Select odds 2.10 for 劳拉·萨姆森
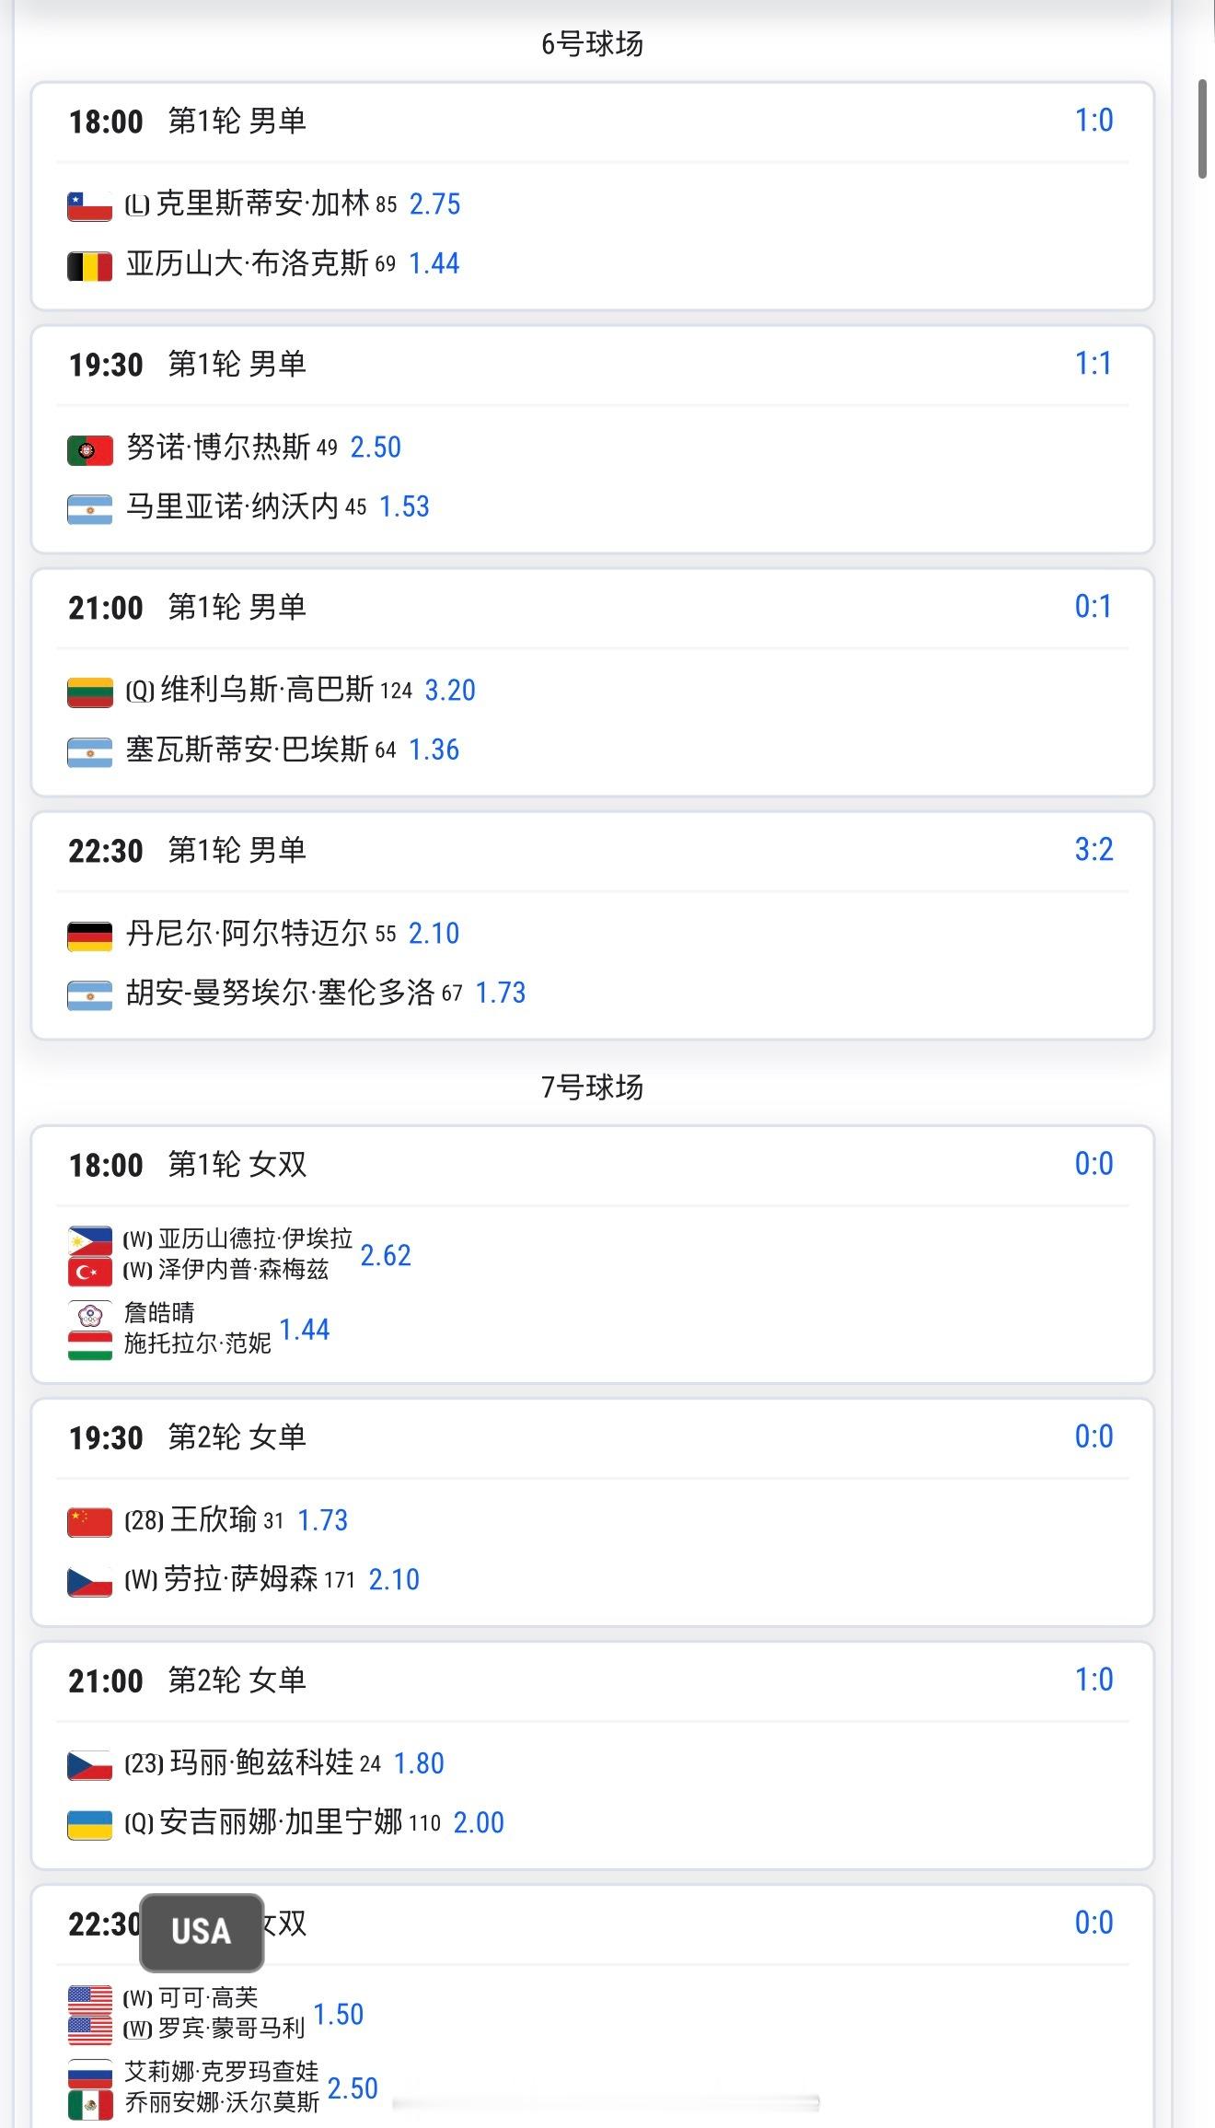 (x=394, y=1580)
